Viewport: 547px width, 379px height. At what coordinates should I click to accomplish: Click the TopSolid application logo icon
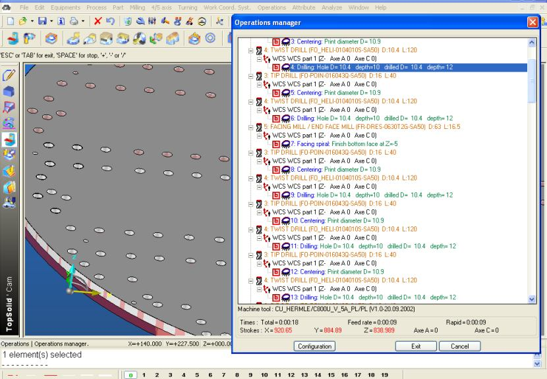(x=7, y=7)
